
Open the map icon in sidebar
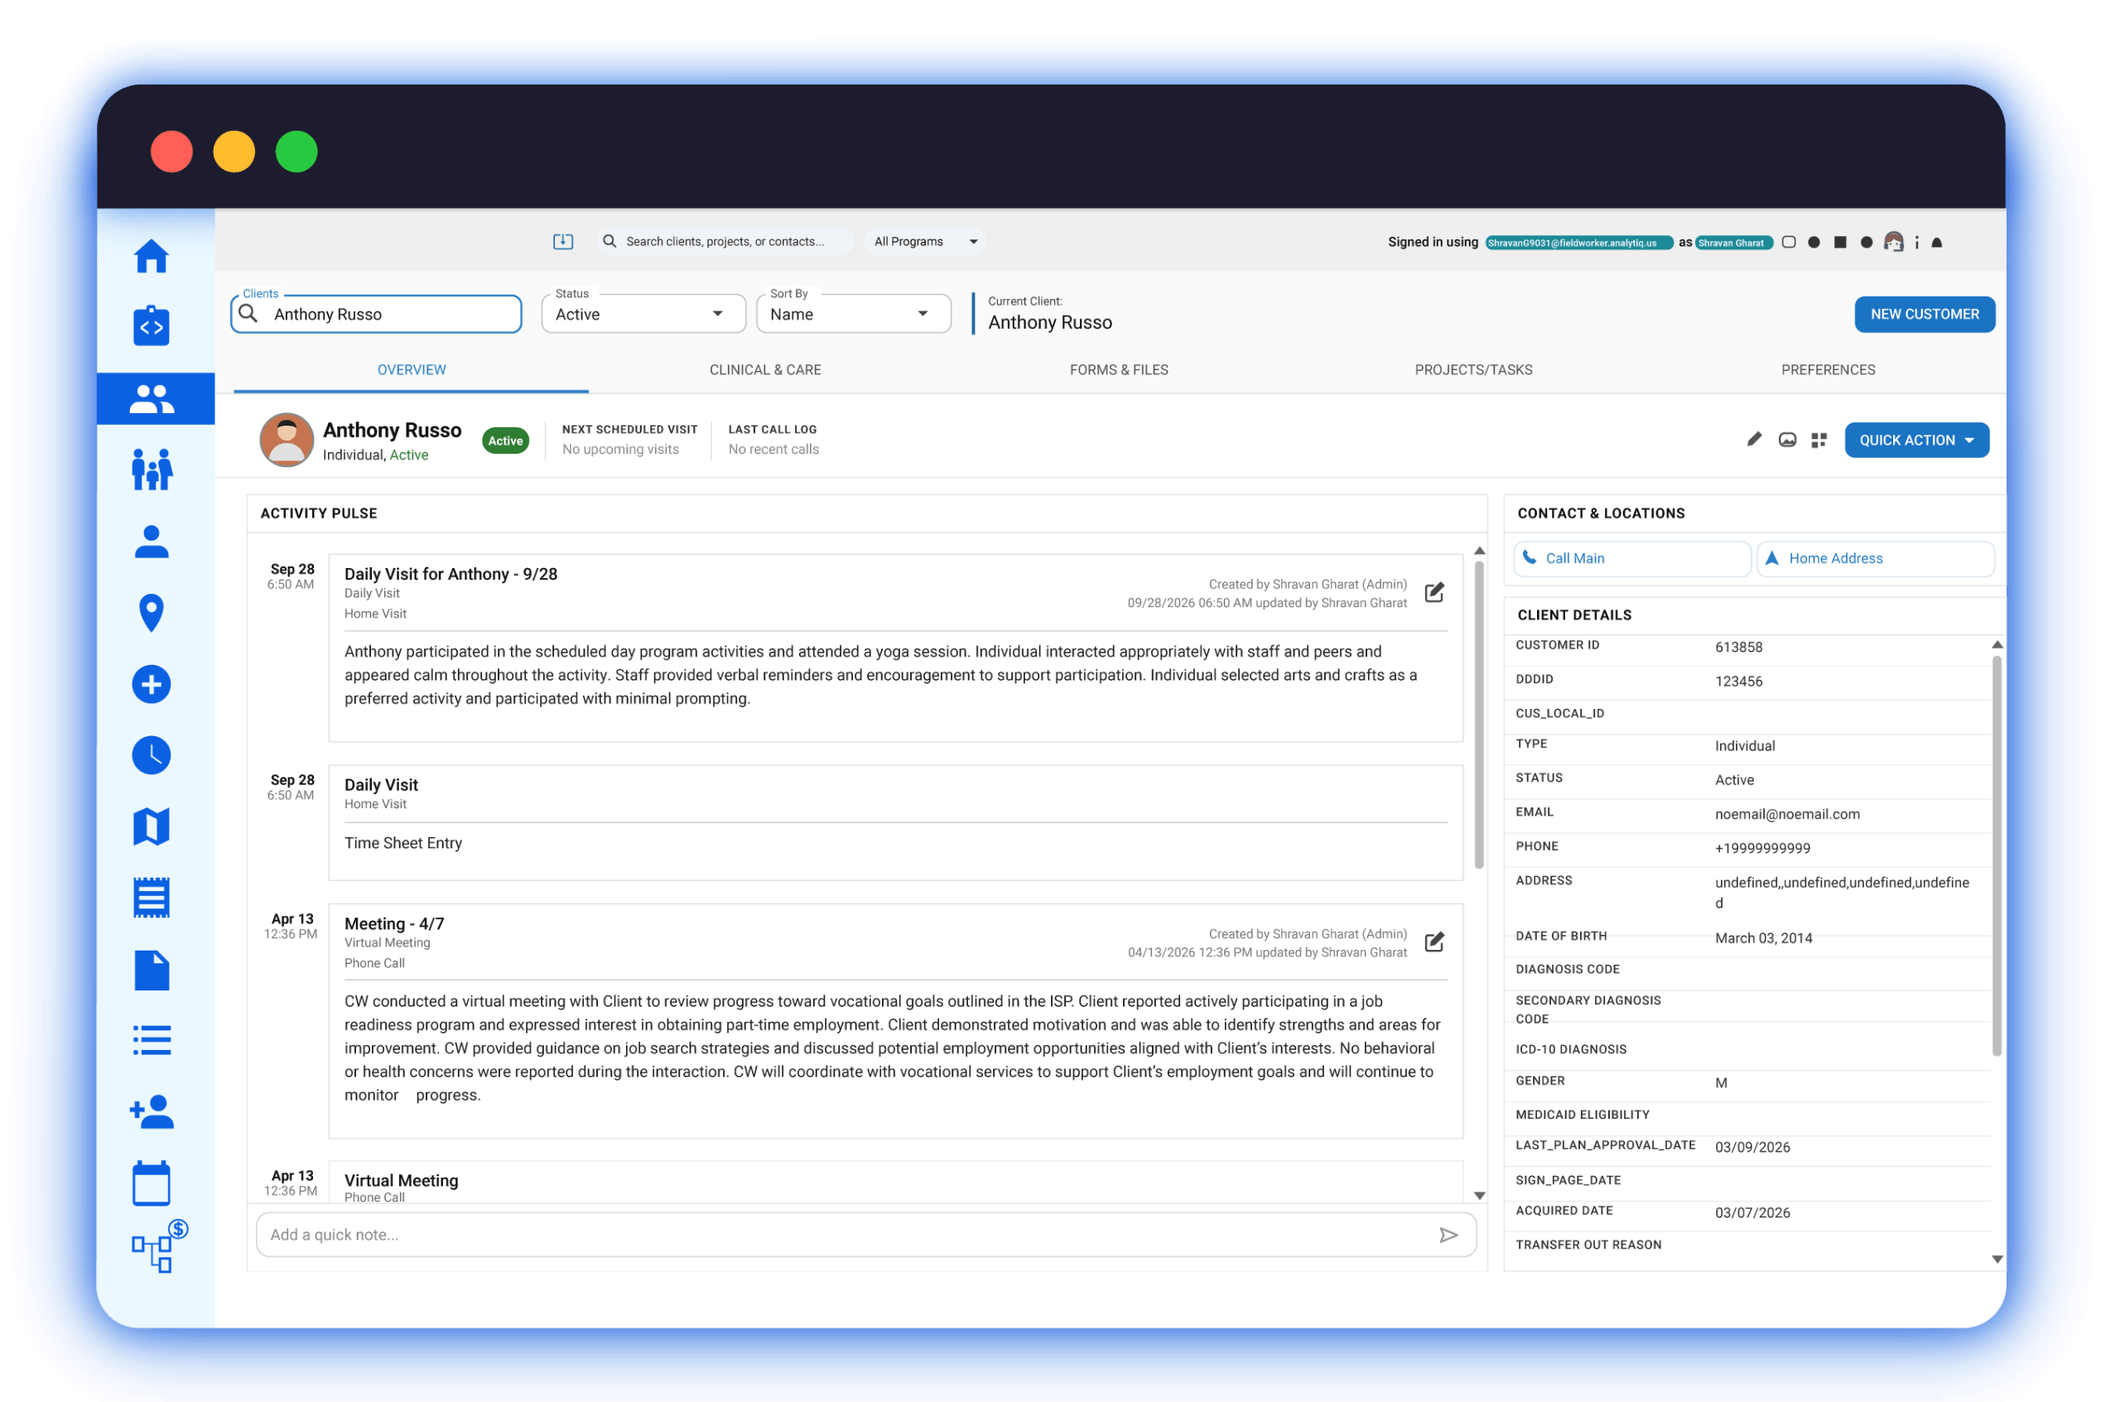coord(151,827)
